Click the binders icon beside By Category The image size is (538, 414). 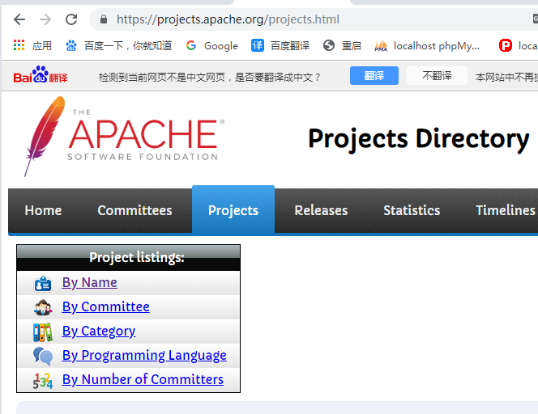tap(43, 332)
